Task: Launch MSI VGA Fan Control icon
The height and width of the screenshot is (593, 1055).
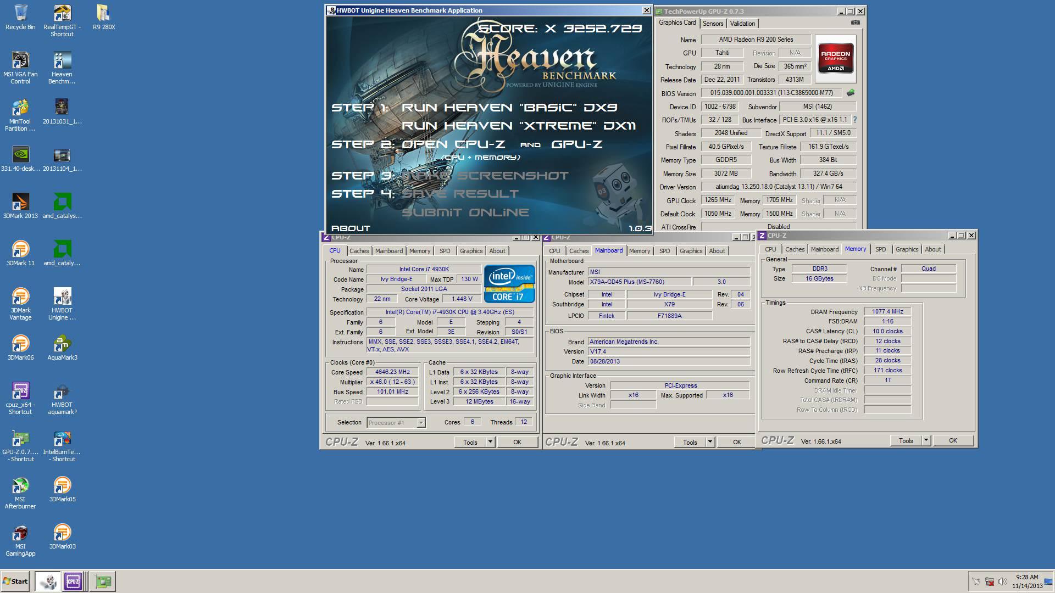Action: [20, 68]
